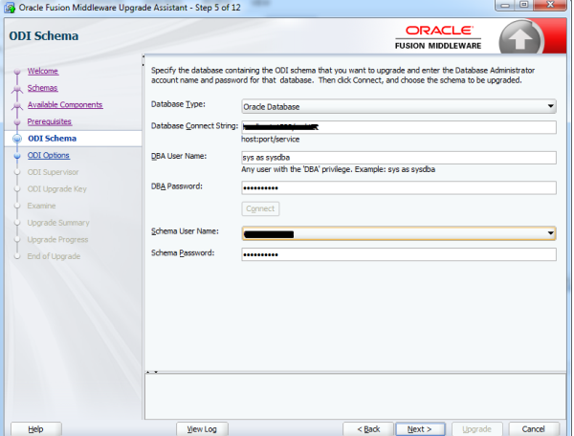574x436 pixels.
Task: Click the message pane collapse arrows
Action: coord(151,372)
